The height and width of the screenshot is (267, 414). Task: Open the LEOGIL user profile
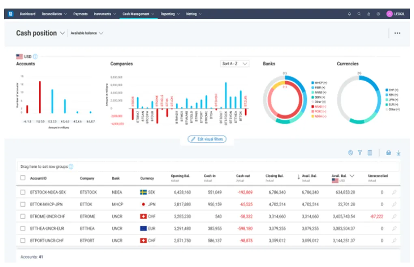(x=396, y=14)
